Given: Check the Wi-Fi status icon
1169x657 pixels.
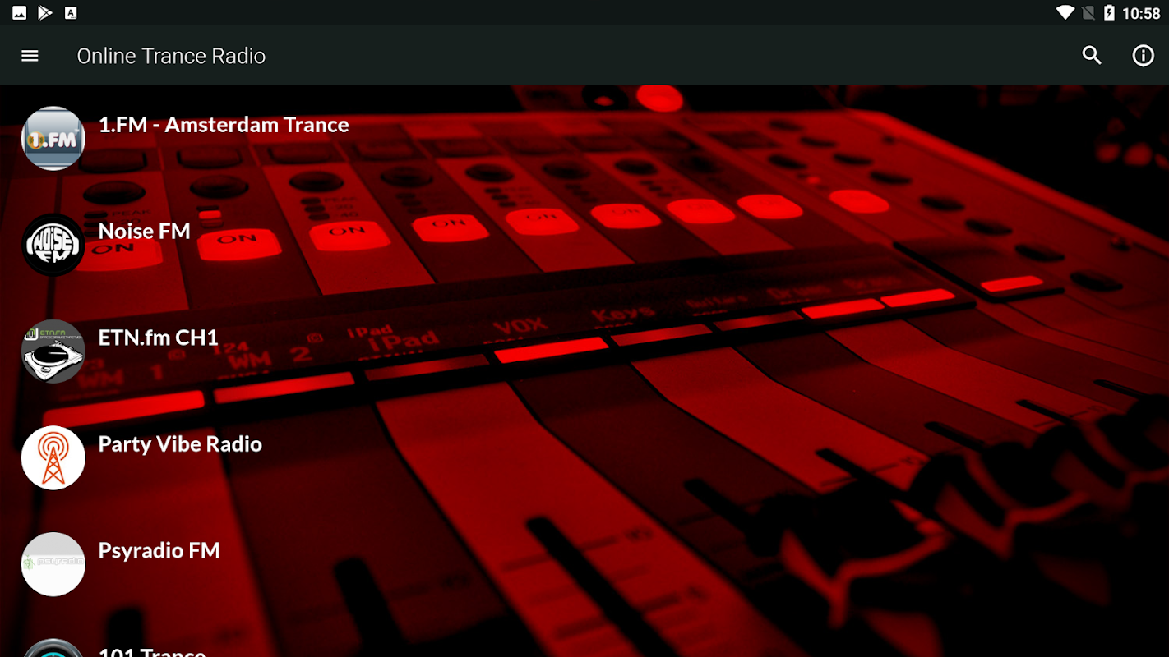Looking at the screenshot, I should click(1065, 12).
